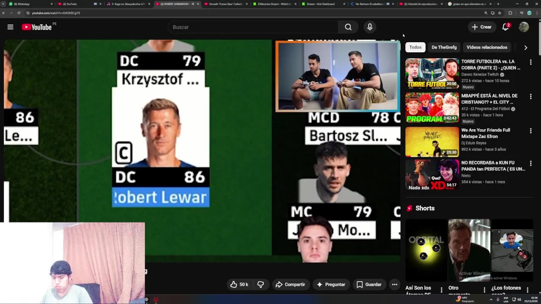Open the notifications bell
This screenshot has height=304, width=541.
click(x=505, y=27)
